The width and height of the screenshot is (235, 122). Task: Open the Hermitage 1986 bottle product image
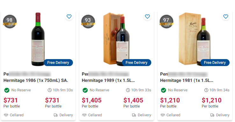coord(38,39)
